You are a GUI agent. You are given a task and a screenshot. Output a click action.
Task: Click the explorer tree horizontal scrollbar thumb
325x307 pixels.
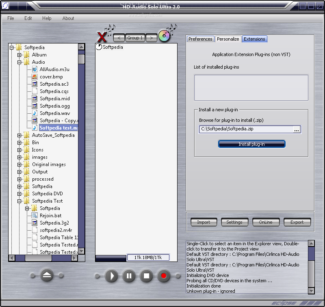tap(38, 258)
